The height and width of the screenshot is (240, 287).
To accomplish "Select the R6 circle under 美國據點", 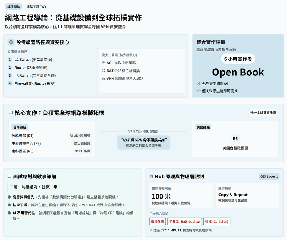I will [x=235, y=139].
